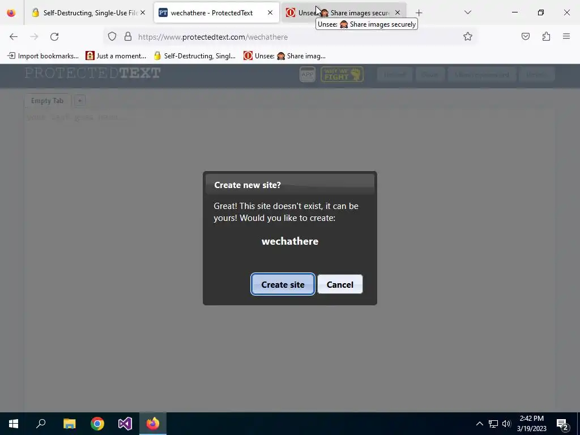Select the Firefox taskbar icon
The height and width of the screenshot is (435, 580).
(x=153, y=424)
